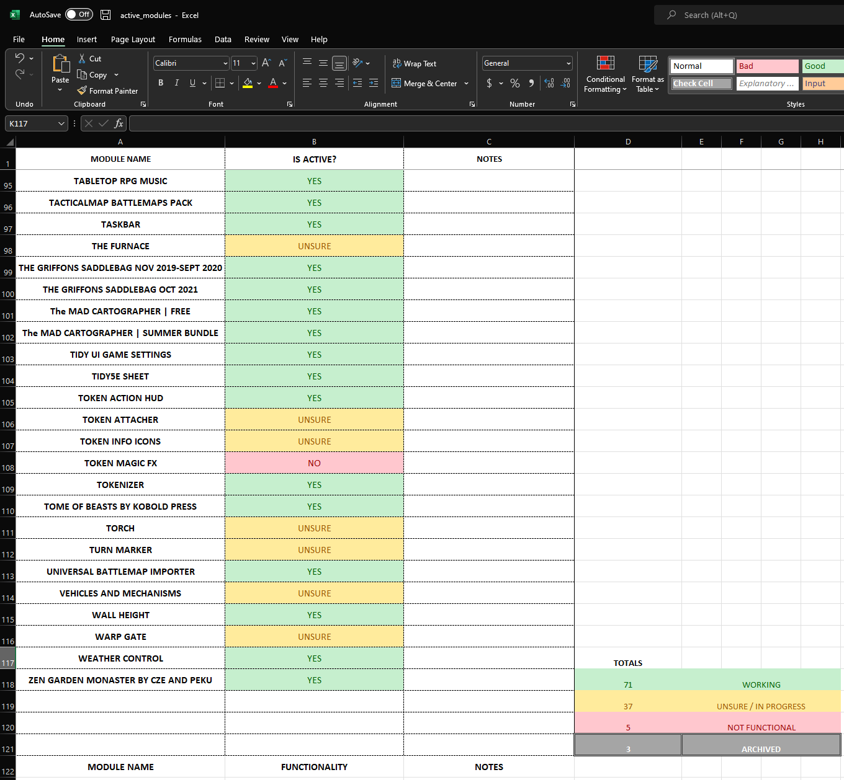
Task: Activate the Format Painter brush
Action: click(x=82, y=91)
